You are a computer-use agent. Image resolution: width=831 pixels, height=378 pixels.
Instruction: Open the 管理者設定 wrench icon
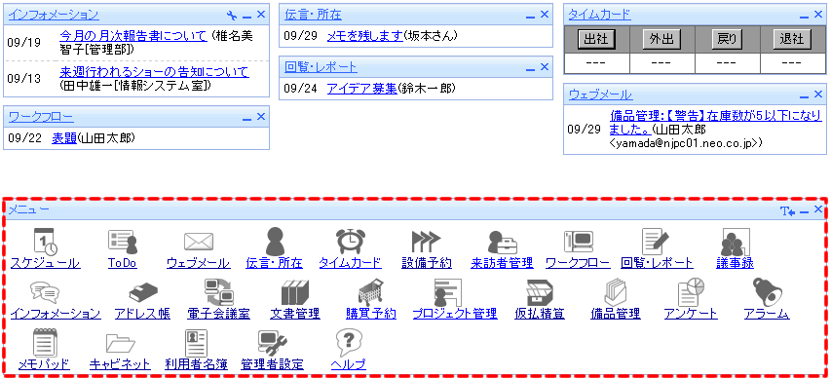point(272,343)
